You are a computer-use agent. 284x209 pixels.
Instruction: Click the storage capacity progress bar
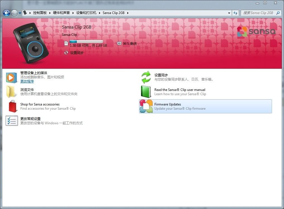86,41
